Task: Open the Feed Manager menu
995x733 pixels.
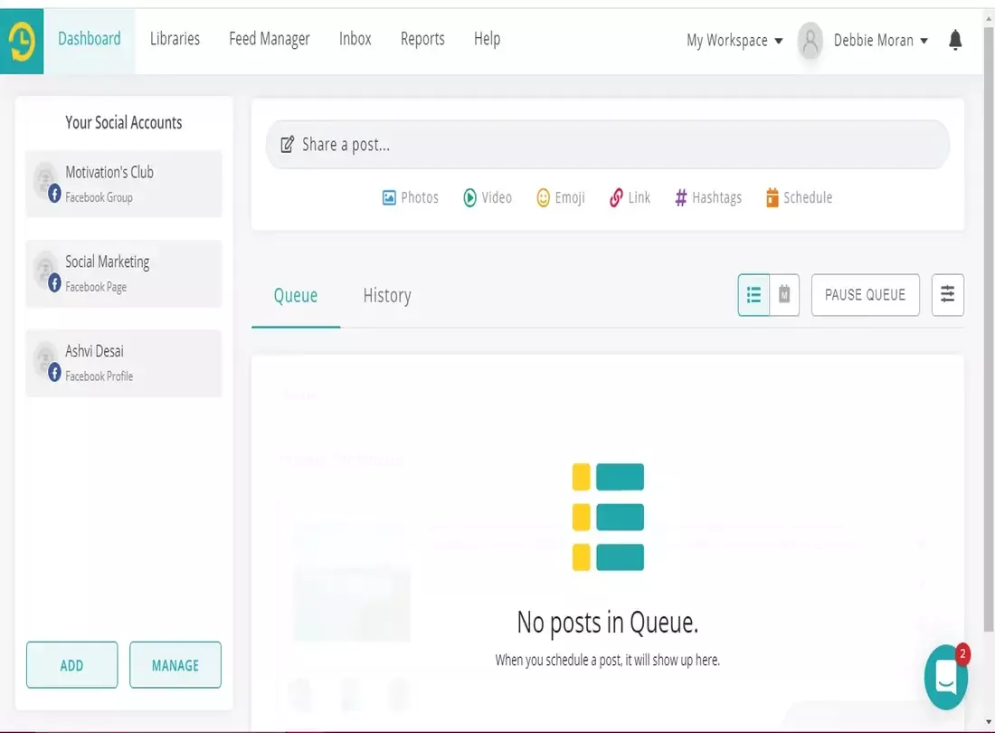Action: (269, 39)
